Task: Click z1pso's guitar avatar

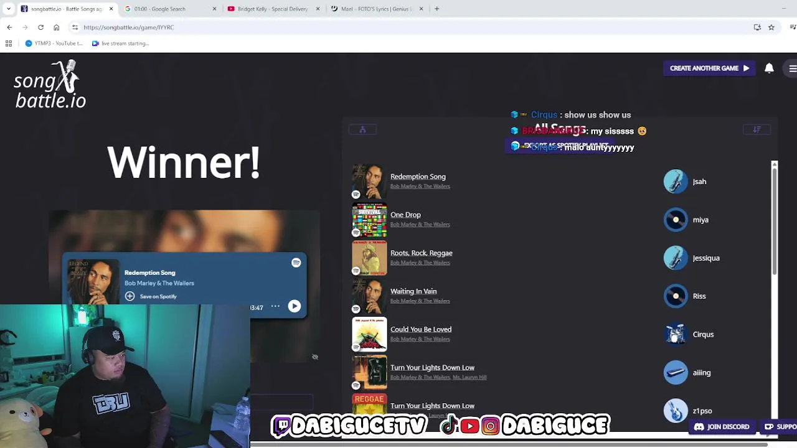Action: (x=676, y=411)
